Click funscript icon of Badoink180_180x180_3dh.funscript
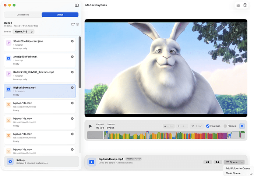This screenshot has height=176, width=254. 8,74
